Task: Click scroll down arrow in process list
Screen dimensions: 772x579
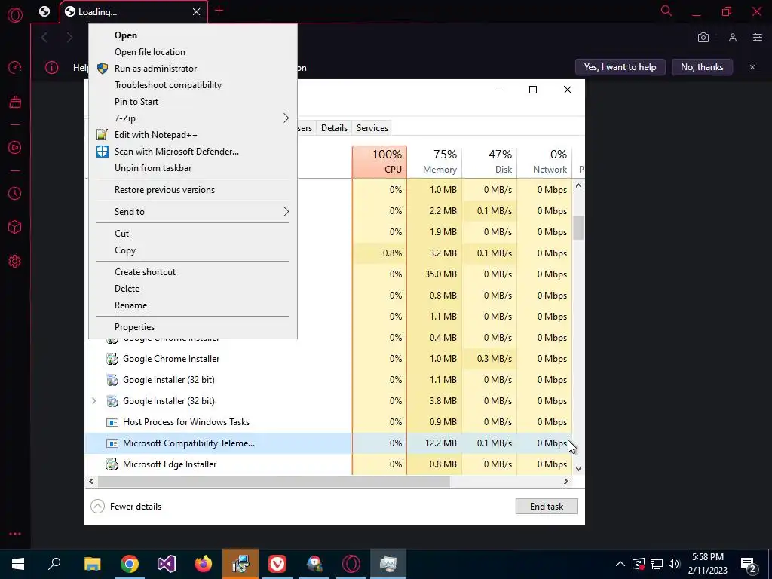Action: click(578, 469)
